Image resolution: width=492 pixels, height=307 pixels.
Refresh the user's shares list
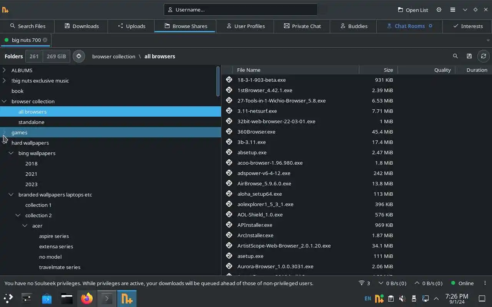tap(484, 56)
